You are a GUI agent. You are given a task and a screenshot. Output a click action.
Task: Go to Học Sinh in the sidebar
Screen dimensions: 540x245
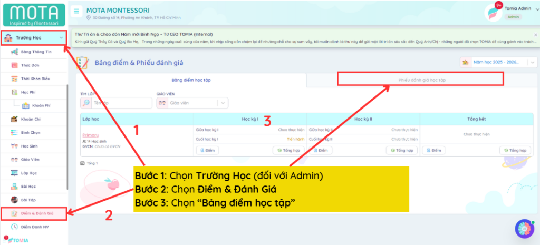tap(29, 146)
